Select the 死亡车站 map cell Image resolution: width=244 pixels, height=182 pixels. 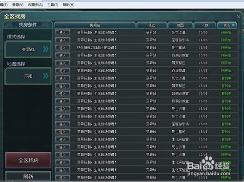pos(179,48)
